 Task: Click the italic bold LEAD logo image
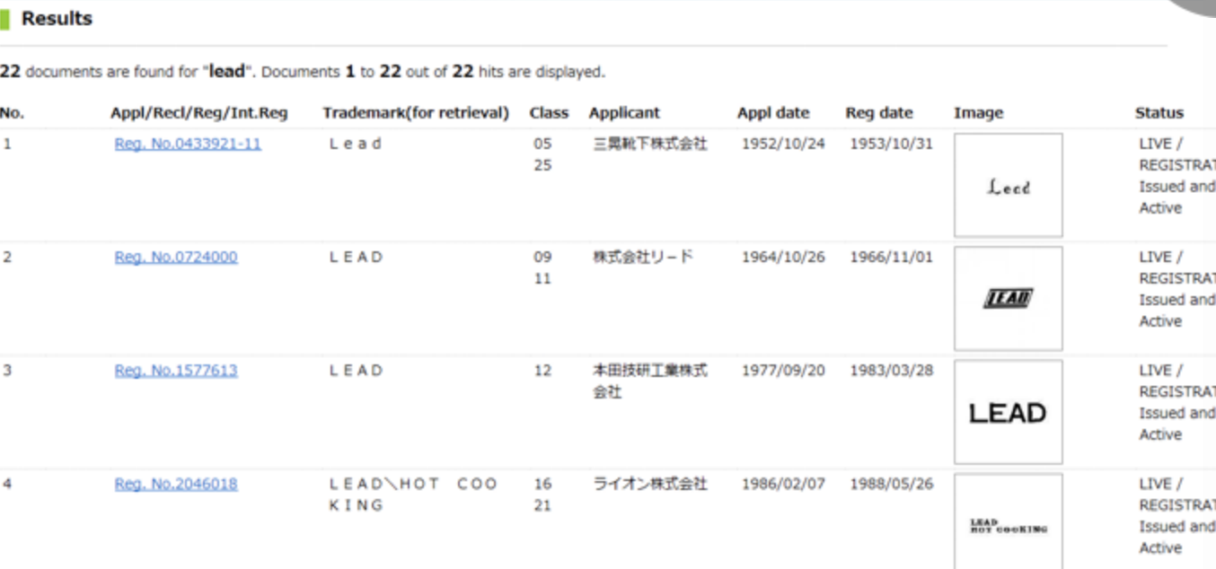point(1008,299)
